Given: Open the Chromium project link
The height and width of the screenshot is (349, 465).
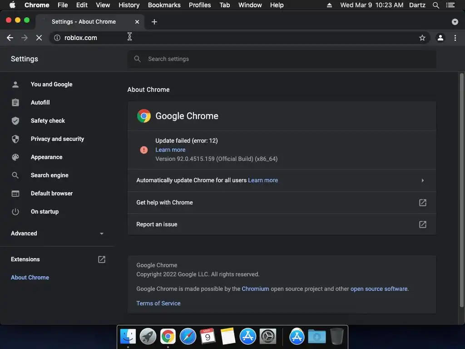Looking at the screenshot, I should tap(255, 289).
